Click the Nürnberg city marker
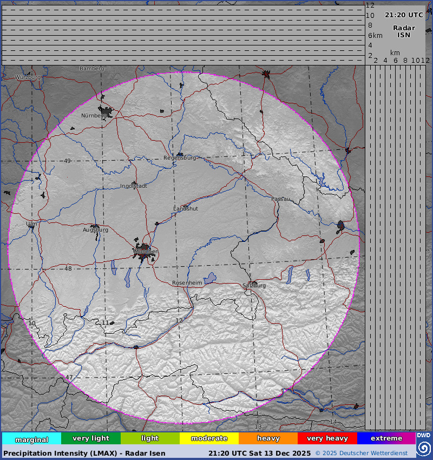The image size is (433, 460). (107, 112)
